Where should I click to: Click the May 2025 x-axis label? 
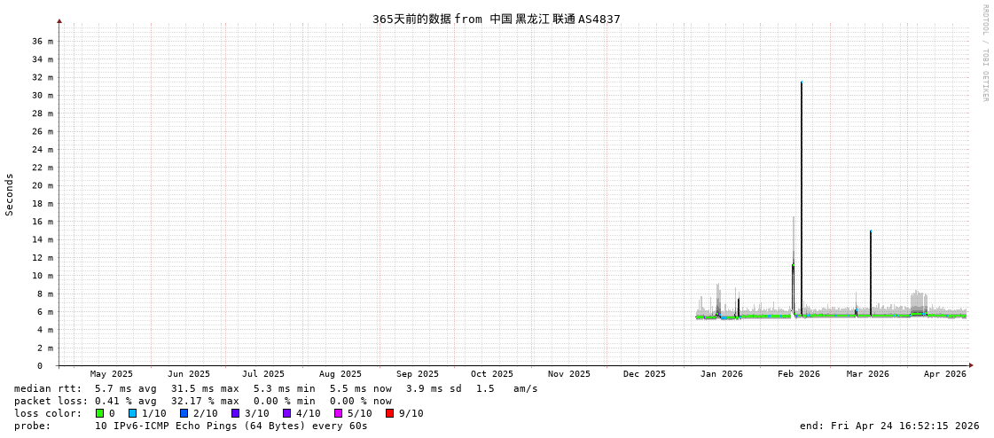click(x=111, y=374)
